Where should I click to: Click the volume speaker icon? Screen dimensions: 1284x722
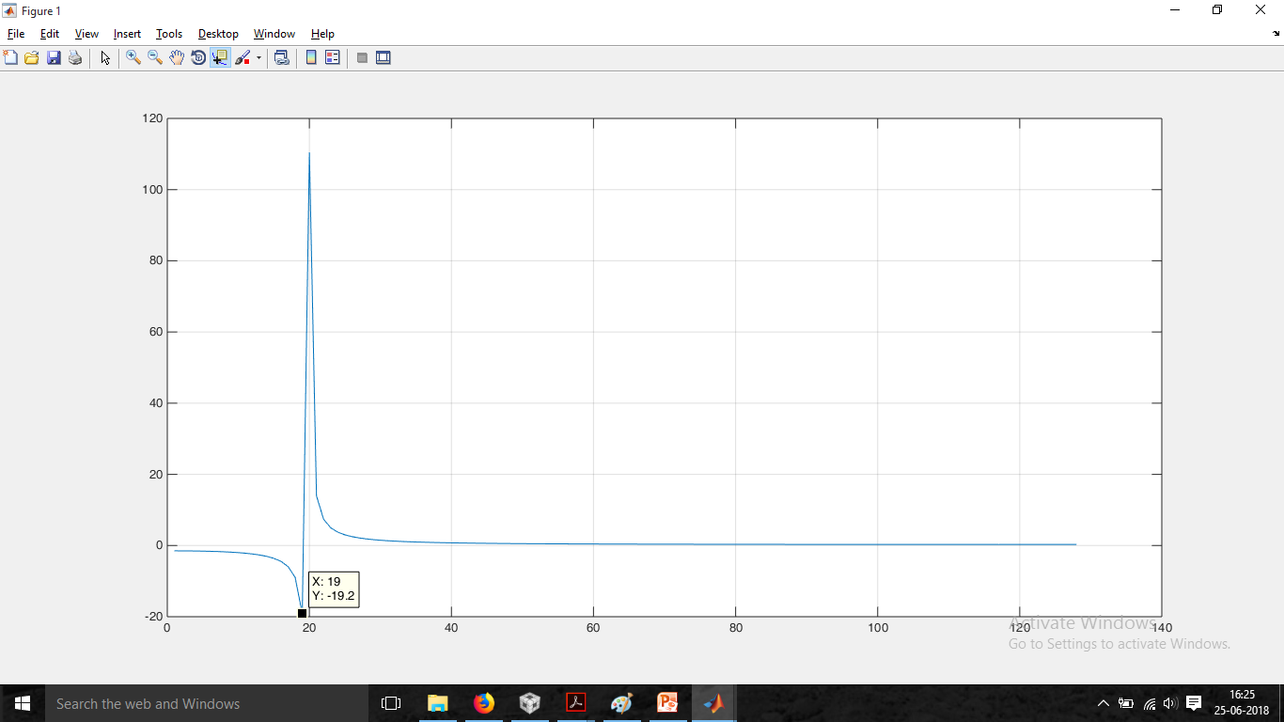point(1170,703)
